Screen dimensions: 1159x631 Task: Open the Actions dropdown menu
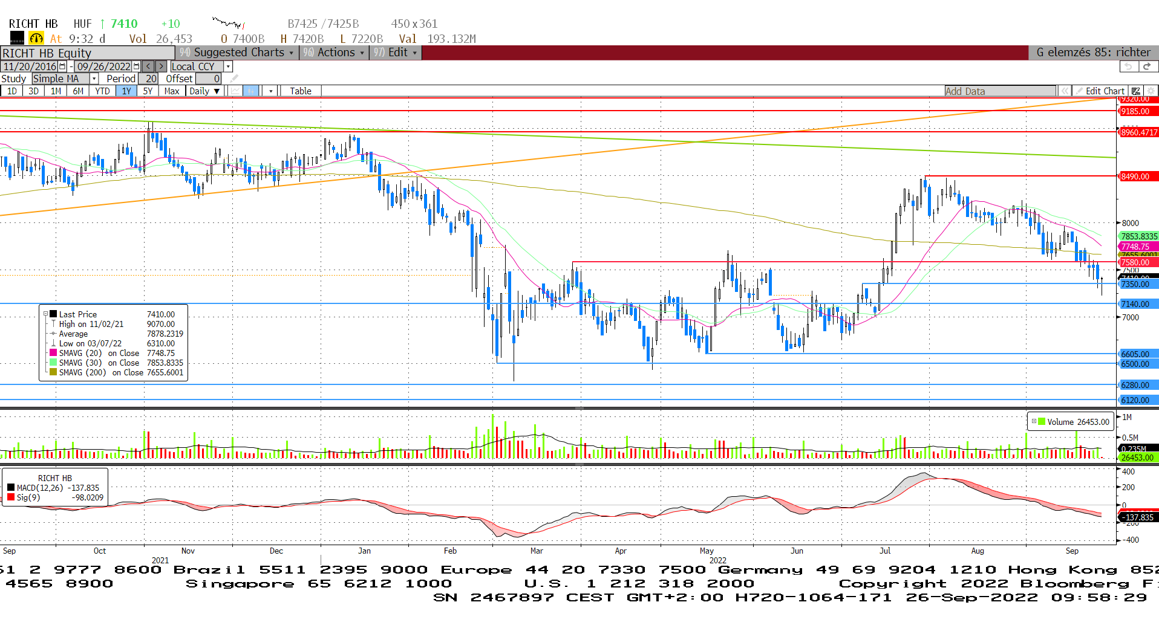[x=334, y=53]
